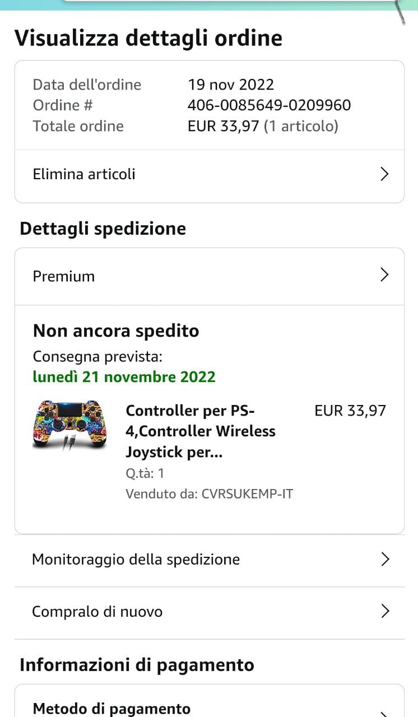Image resolution: width=418 pixels, height=717 pixels.
Task: Open the controller product thumbnail
Action: coord(70,425)
